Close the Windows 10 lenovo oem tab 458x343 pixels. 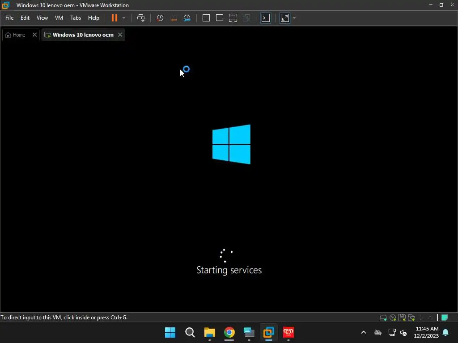[120, 35]
